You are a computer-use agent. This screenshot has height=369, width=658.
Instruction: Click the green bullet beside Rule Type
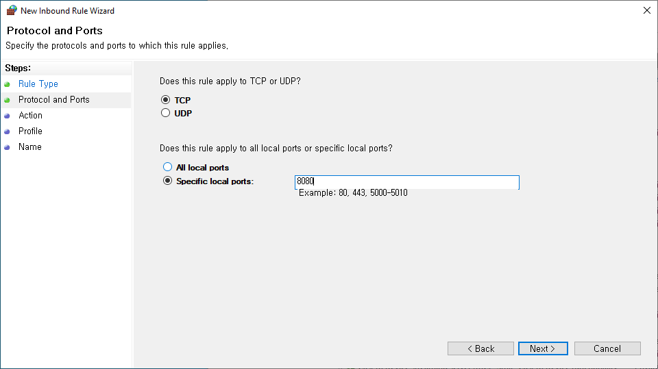pos(7,84)
